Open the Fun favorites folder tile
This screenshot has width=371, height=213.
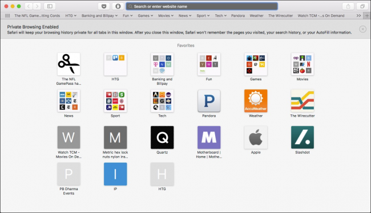[x=209, y=64]
